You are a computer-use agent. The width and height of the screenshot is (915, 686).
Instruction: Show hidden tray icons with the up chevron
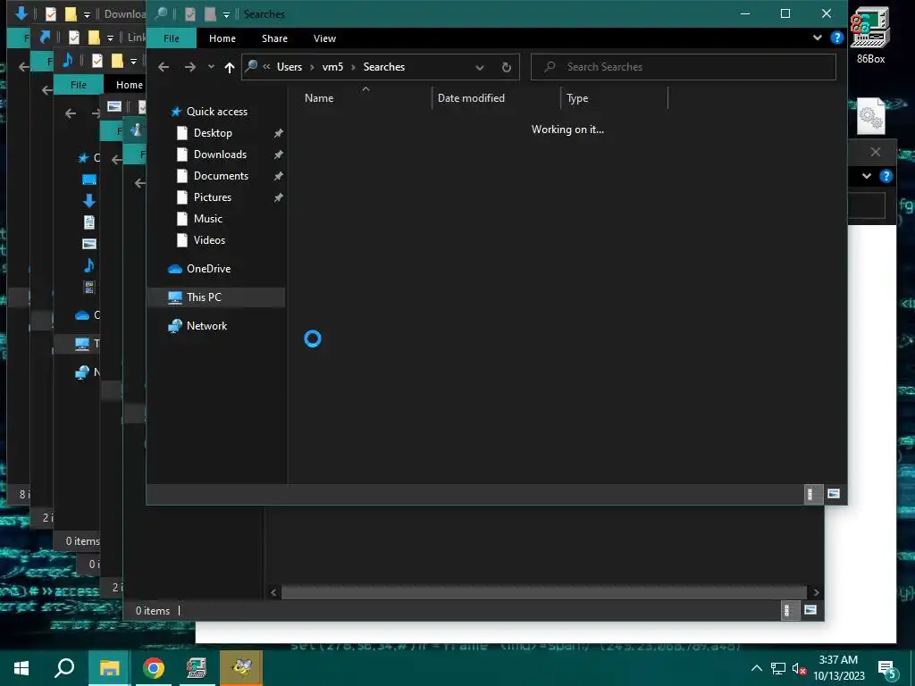[756, 668]
